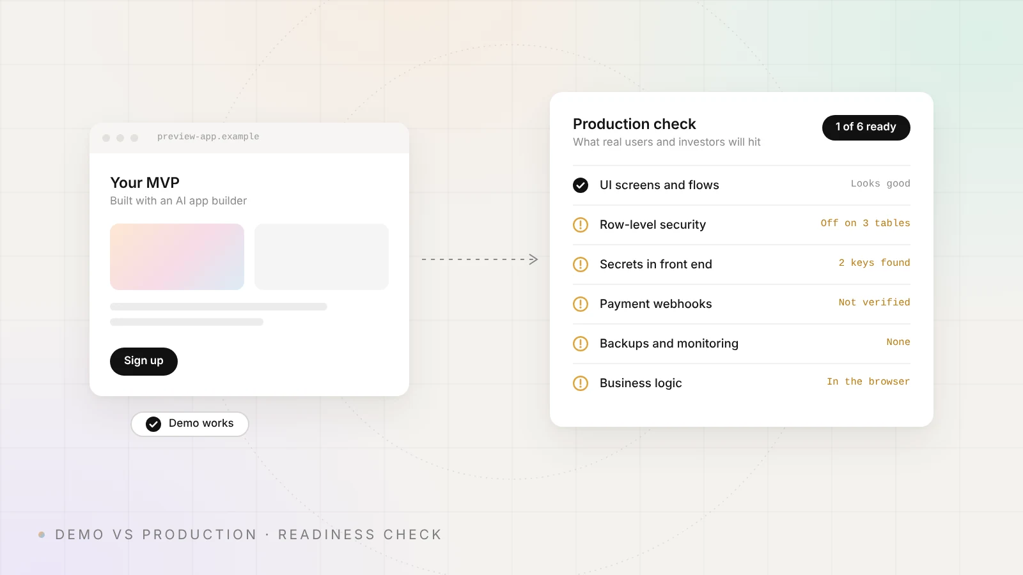The image size is (1023, 575).
Task: Click the Off on 3 tables status
Action: click(x=866, y=223)
